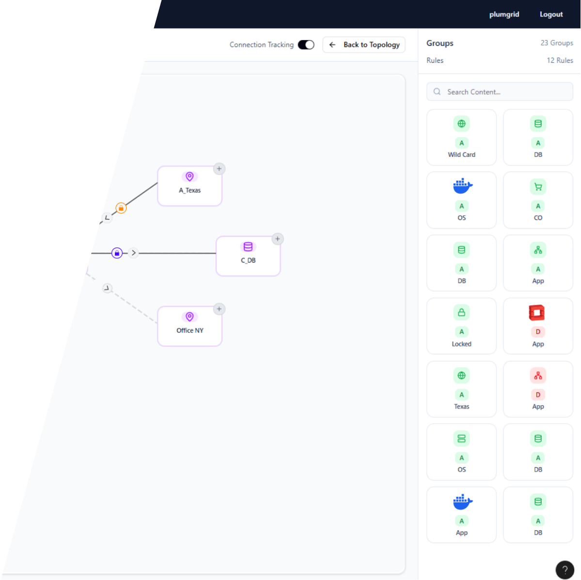This screenshot has width=581, height=580.
Task: Select the Docker OS group icon
Action: (461, 187)
